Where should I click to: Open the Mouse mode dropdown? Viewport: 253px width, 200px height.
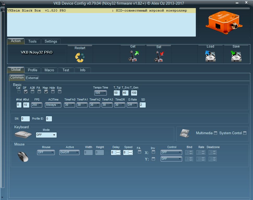(46, 152)
